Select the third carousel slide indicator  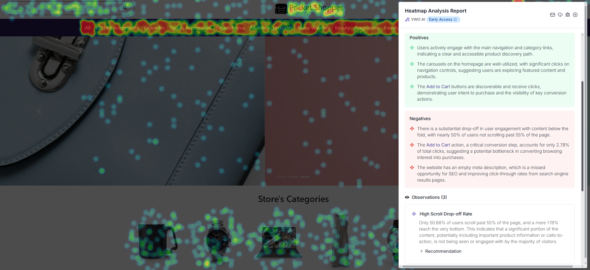point(305,177)
